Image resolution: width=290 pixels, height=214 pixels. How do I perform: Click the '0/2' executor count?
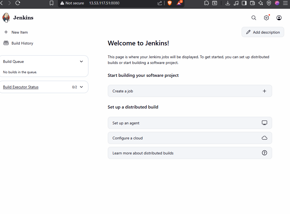pyautogui.click(x=75, y=87)
